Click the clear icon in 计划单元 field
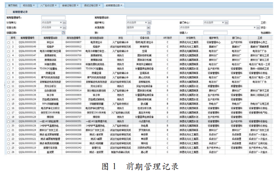The width and height of the screenshot is (274, 176). coord(60,23)
